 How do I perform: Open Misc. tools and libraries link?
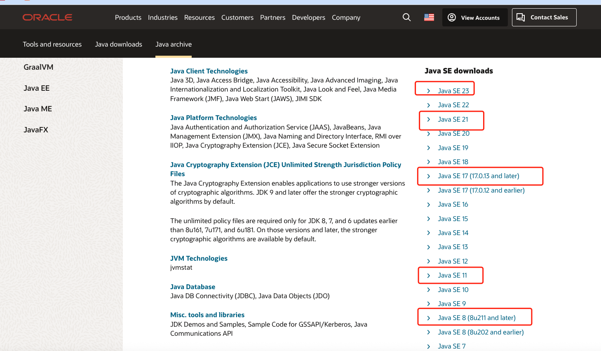pyautogui.click(x=207, y=315)
